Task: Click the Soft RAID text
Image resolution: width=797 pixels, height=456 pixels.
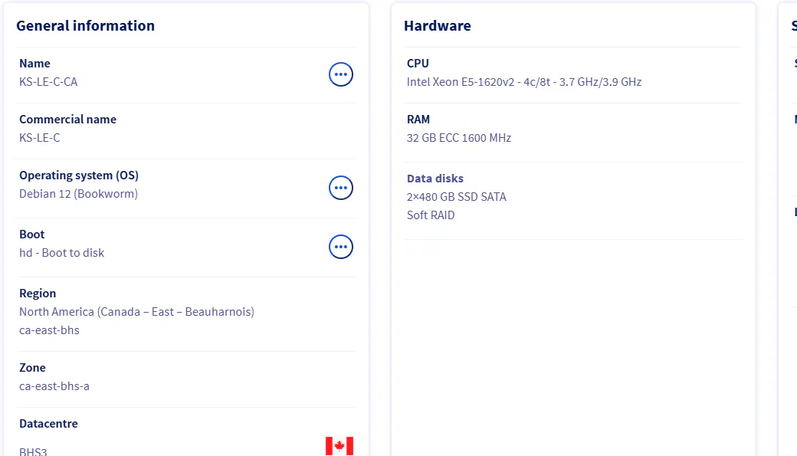Action: [x=431, y=215]
